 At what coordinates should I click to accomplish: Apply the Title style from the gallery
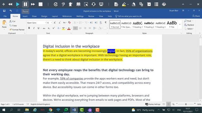coord(172,24)
